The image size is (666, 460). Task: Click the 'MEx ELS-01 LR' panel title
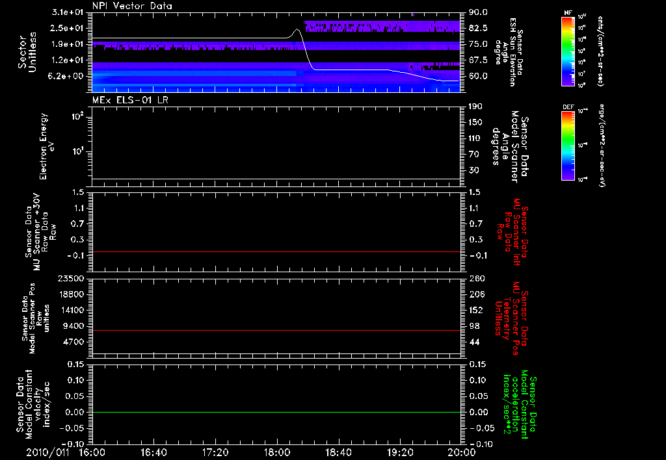click(x=130, y=100)
